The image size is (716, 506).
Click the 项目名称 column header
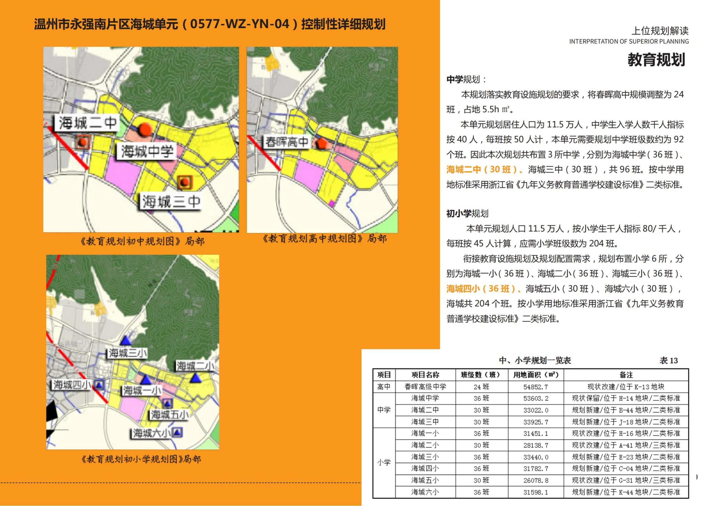[425, 375]
